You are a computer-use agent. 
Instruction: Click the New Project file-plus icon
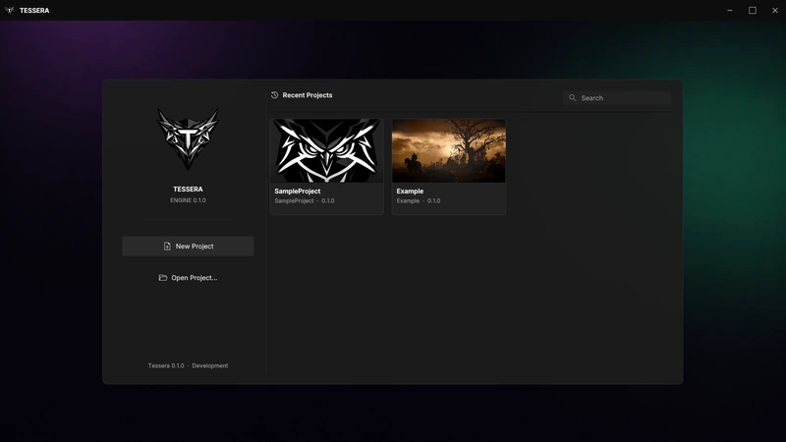(x=167, y=247)
